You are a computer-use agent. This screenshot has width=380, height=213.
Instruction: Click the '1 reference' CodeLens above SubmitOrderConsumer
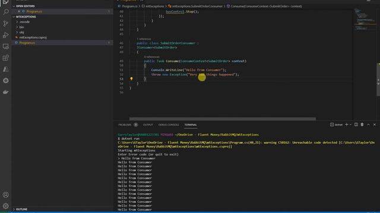click(144, 39)
